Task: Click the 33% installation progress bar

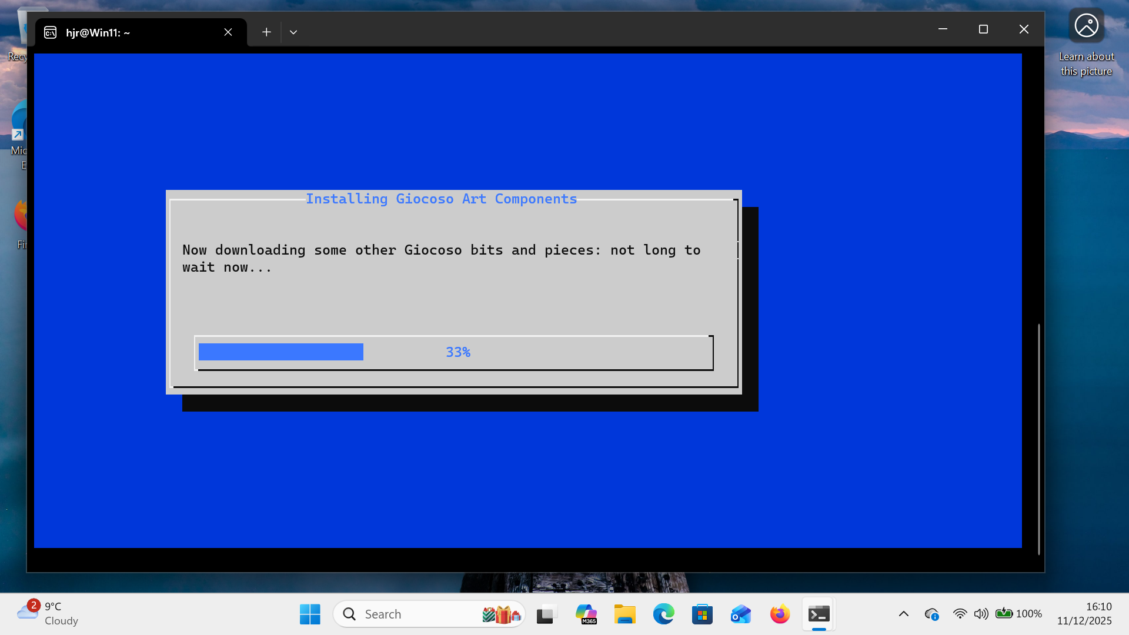Action: click(454, 352)
